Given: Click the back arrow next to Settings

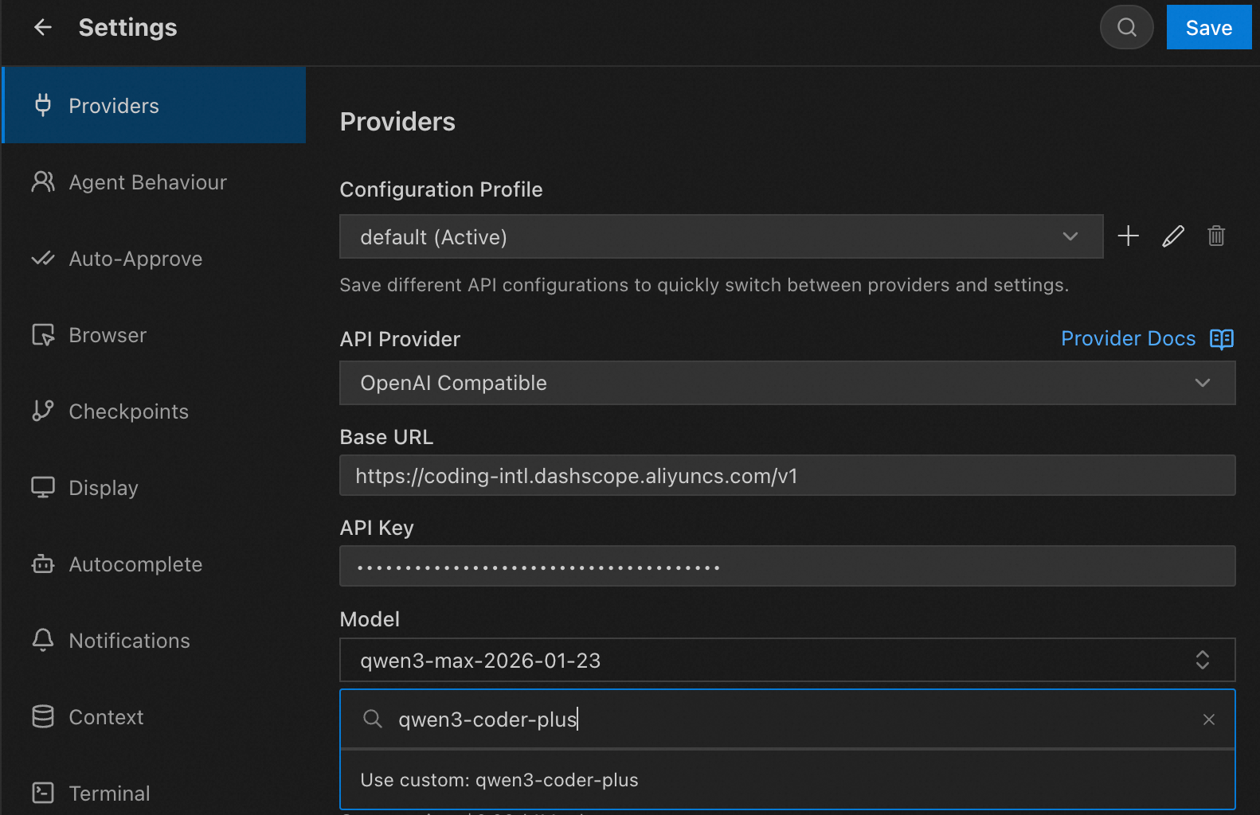Looking at the screenshot, I should 43,27.
